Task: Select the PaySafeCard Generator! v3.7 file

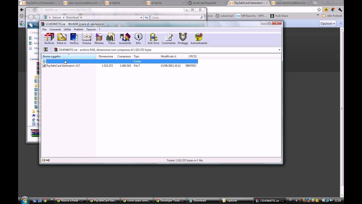Action: (x=63, y=66)
